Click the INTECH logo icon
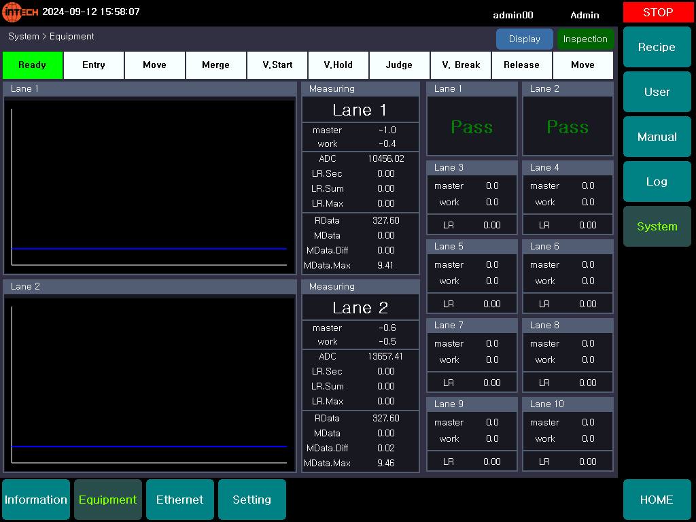The width and height of the screenshot is (696, 522). point(20,12)
